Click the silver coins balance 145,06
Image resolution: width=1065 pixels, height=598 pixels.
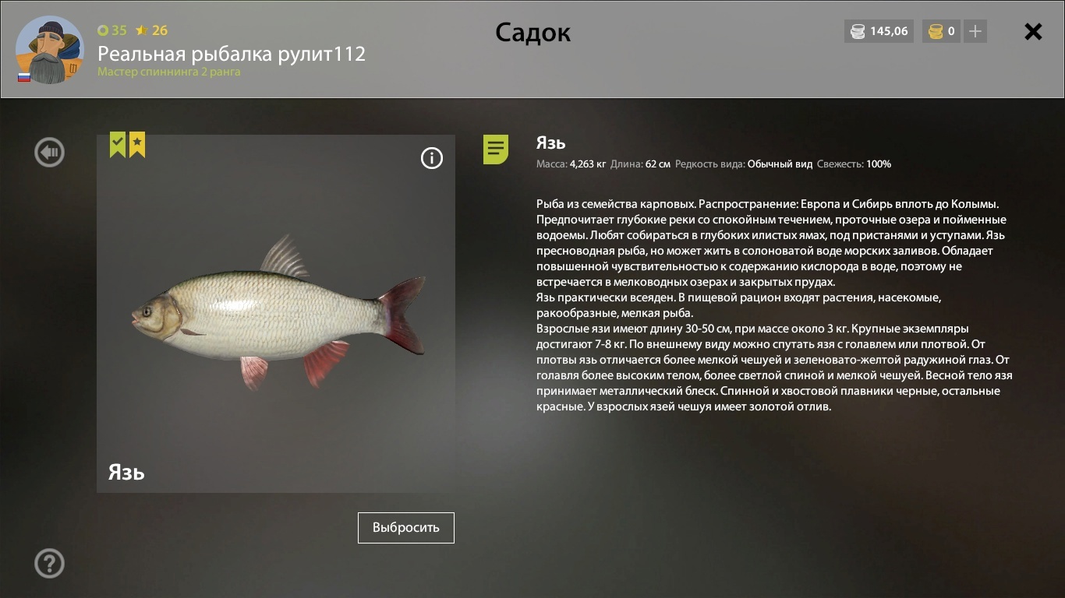879,32
